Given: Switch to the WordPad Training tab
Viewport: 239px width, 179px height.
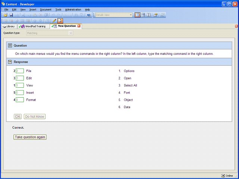Looking at the screenshot, I should click(x=34, y=26).
